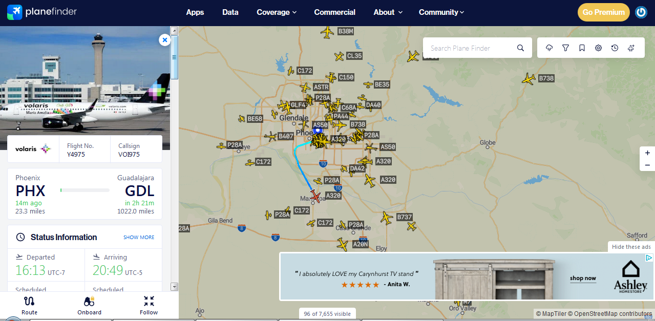Click arriving time 20:49
655x321 pixels.
tap(108, 270)
